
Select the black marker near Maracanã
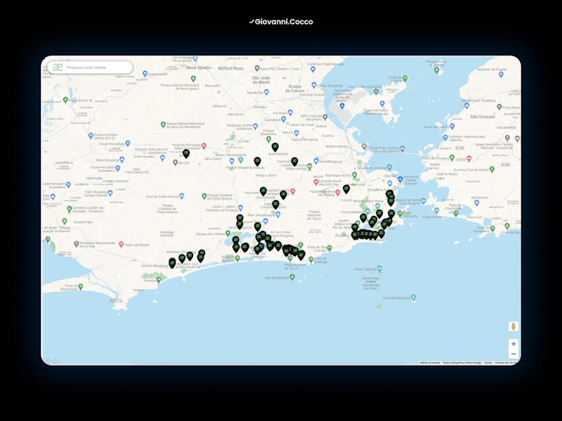pyautogui.click(x=346, y=189)
